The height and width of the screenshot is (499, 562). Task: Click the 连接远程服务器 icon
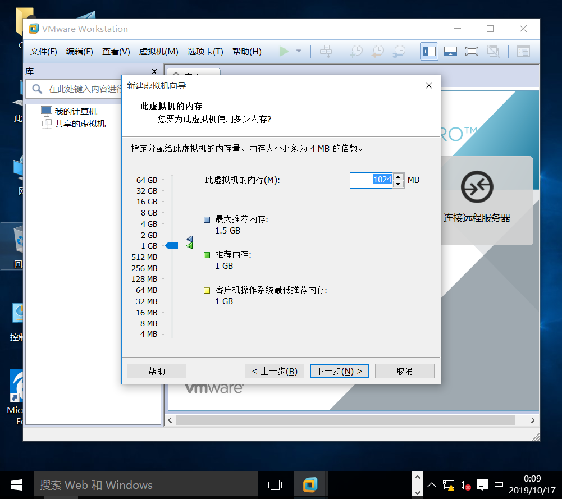point(477,186)
